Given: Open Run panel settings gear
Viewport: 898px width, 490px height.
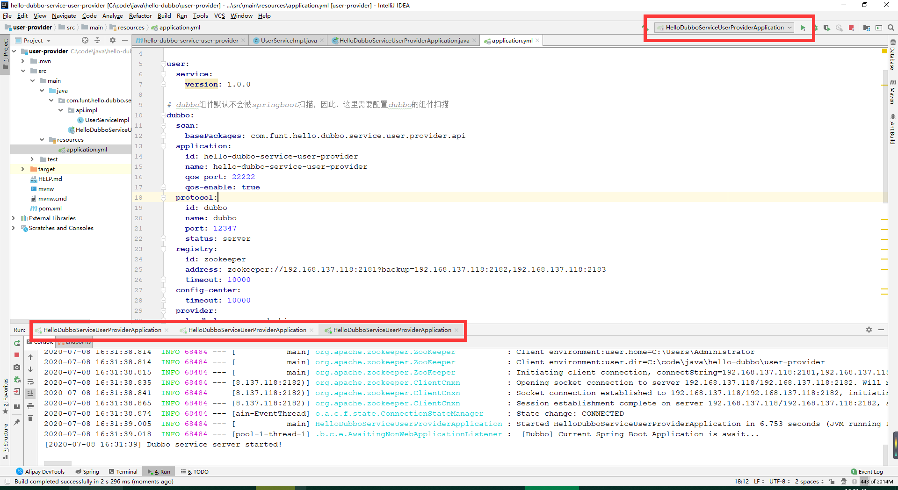Looking at the screenshot, I should (x=869, y=330).
